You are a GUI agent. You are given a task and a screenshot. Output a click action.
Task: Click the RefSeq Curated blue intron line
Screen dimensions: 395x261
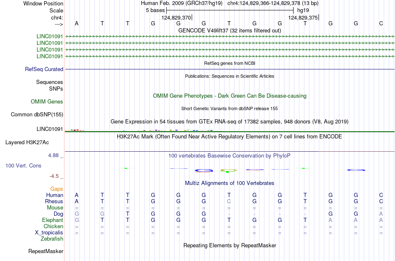pyautogui.click(x=230, y=69)
